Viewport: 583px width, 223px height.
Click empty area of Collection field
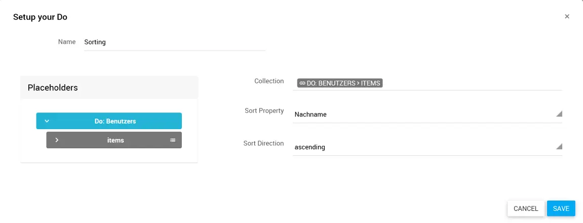[471, 83]
